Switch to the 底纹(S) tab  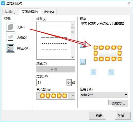pyautogui.click(x=49, y=12)
